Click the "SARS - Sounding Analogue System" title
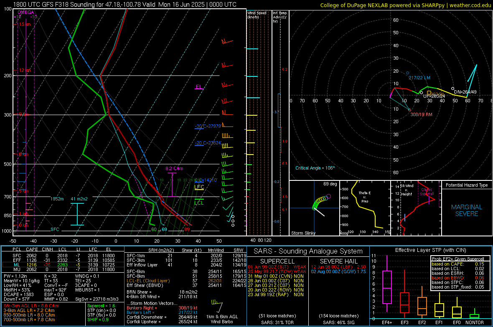The height and width of the screenshot is (327, 493). click(308, 251)
